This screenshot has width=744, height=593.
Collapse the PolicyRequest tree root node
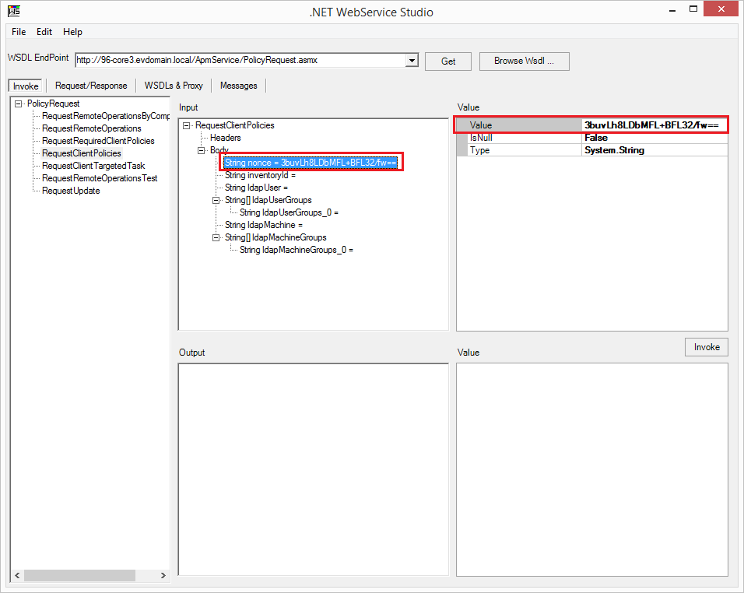coord(18,104)
